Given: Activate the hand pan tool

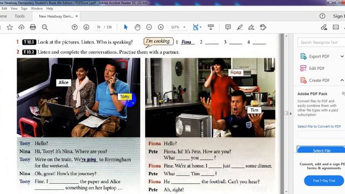Looking at the screenshot, I should point(137,27).
